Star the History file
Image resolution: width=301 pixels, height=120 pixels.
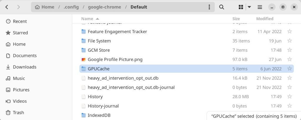[290, 97]
